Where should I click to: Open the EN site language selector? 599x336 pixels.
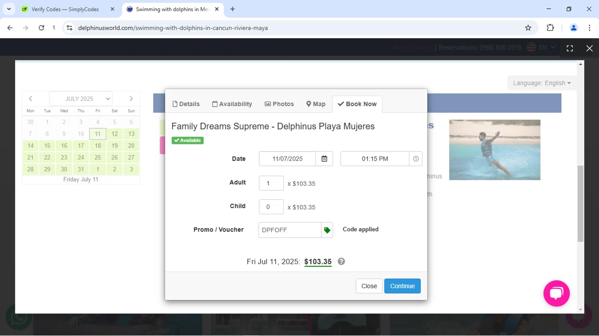click(x=541, y=47)
